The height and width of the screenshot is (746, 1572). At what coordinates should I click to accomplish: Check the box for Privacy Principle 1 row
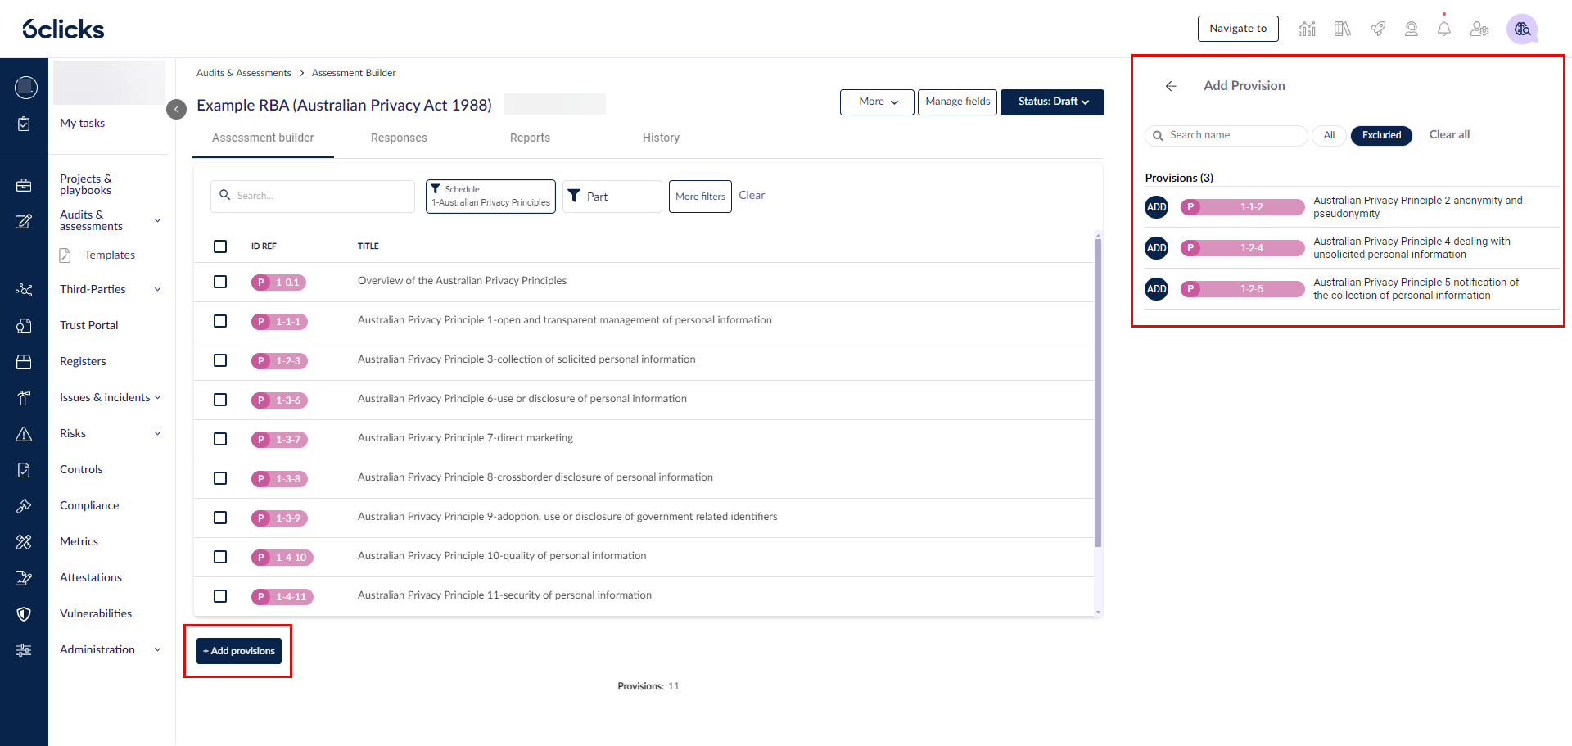pyautogui.click(x=220, y=321)
